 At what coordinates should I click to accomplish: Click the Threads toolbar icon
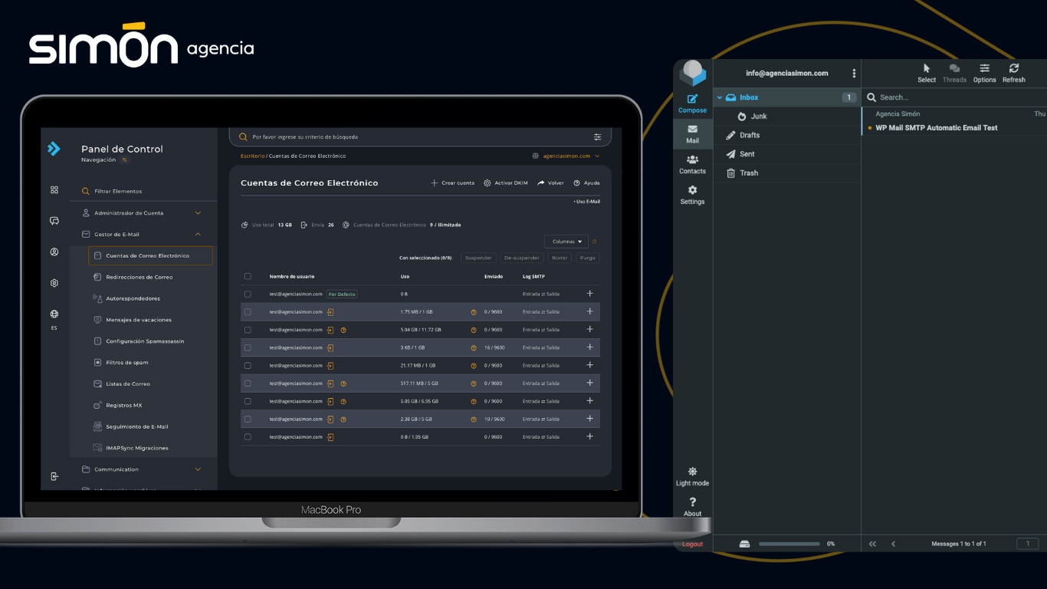pos(954,73)
